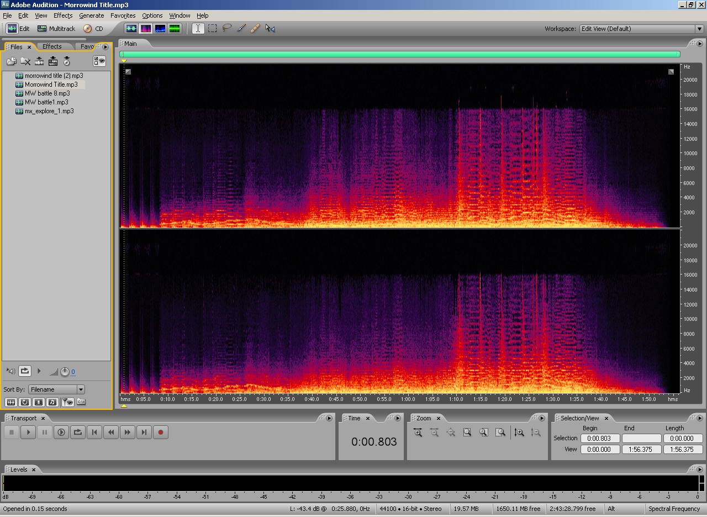Viewport: 707px width, 517px height.
Task: Pick the Spot Healing Brush tool
Action: click(255, 28)
